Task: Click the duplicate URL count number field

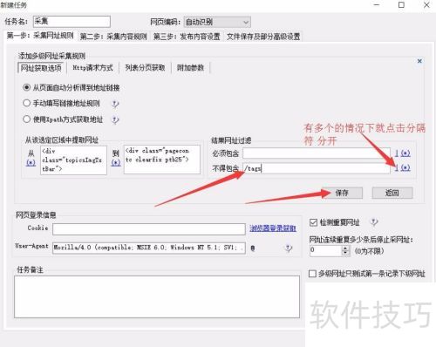Action: (x=325, y=250)
